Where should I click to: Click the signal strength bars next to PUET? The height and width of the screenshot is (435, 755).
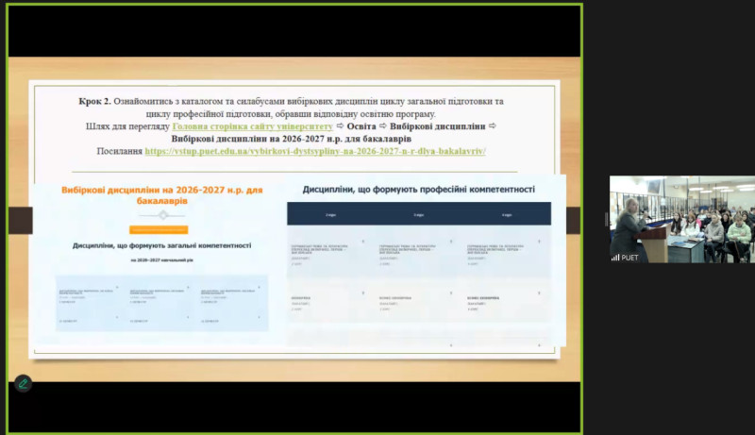[x=615, y=257]
